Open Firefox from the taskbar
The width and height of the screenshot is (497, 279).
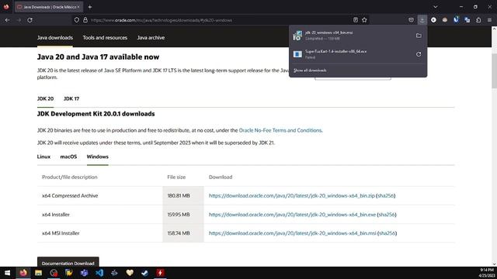tap(23, 273)
